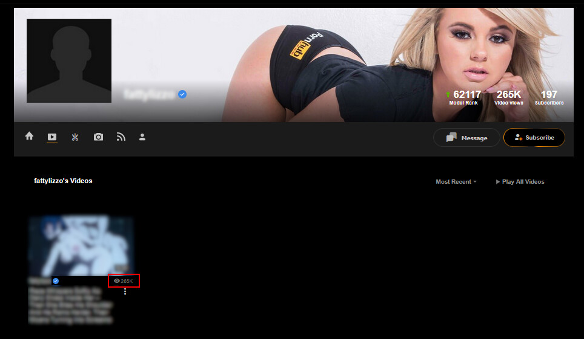
Task: Click the default profile avatar silhouette
Action: pyautogui.click(x=69, y=60)
